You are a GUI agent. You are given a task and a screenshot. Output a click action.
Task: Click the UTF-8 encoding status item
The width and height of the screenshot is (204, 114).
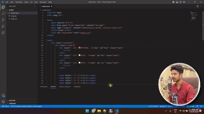[x=170, y=106]
